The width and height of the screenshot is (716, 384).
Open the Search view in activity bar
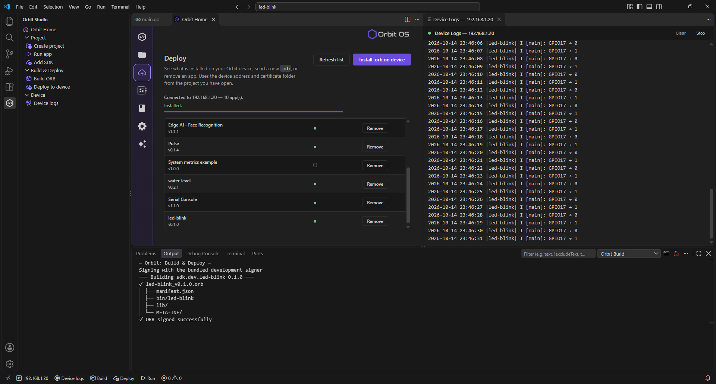[10, 38]
